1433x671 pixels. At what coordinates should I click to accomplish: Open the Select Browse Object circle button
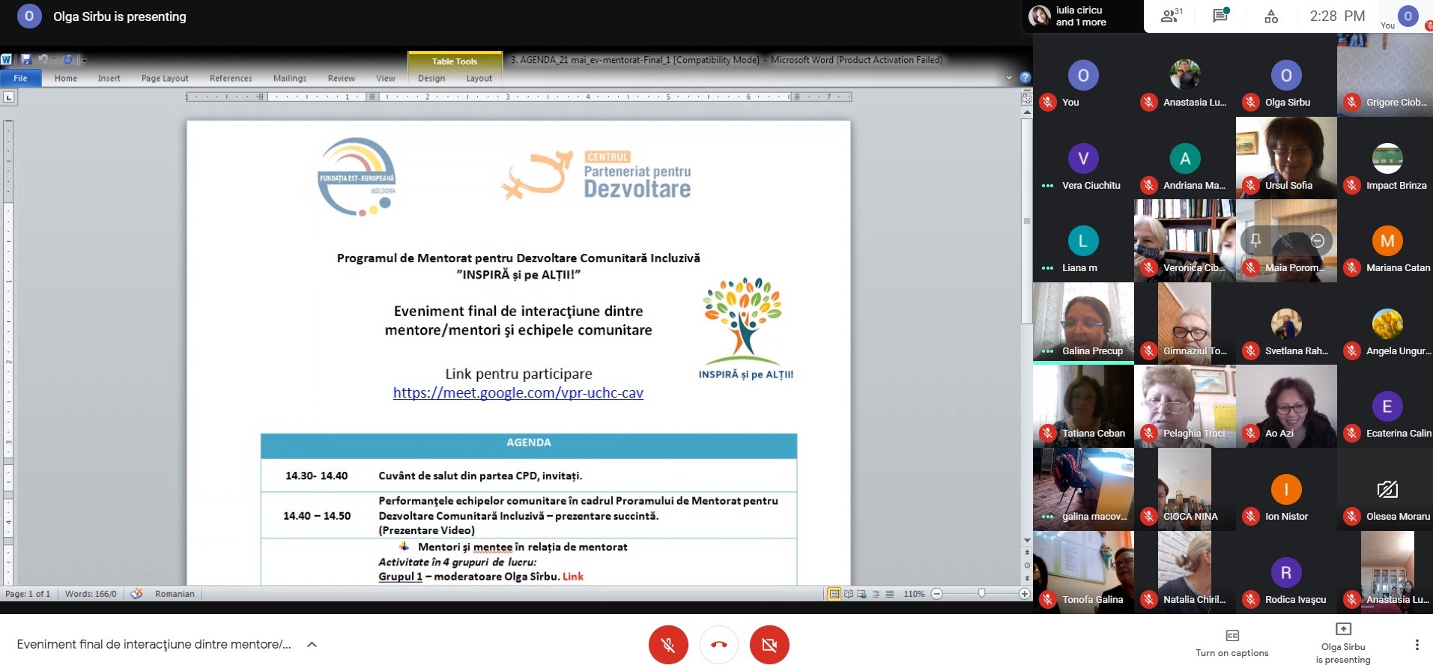pos(1027,565)
